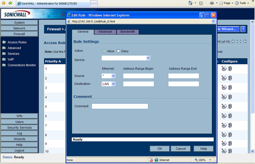Viewport: 255px width, 164px height.
Task: Edit the access rule with priority 3
Action: pos(224,88)
